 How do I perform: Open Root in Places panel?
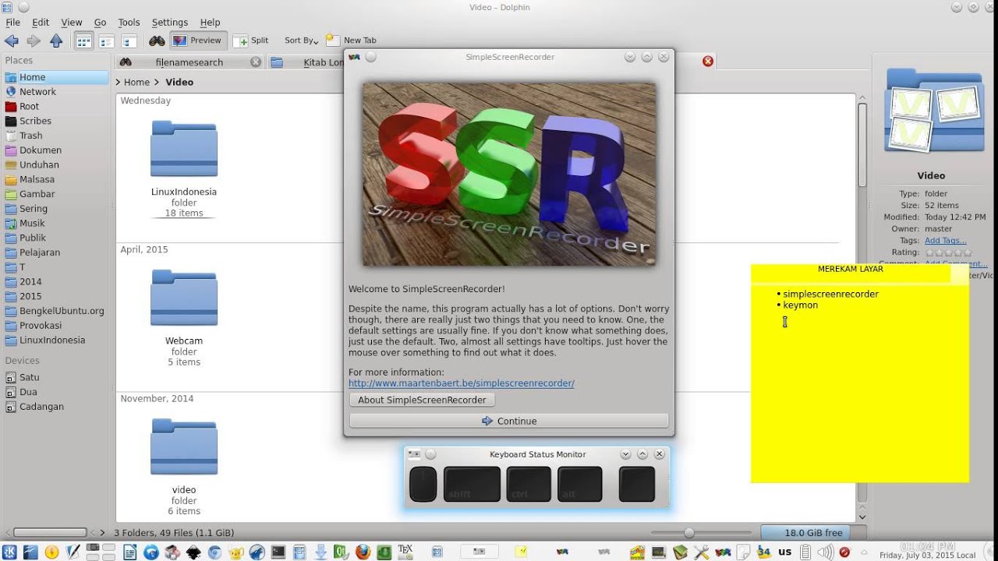[55, 107]
